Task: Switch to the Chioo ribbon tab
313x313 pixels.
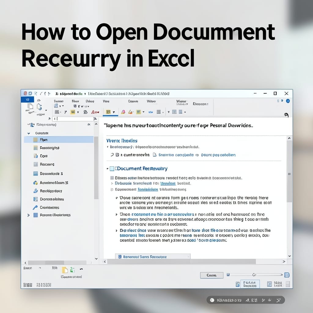Action: point(90,101)
